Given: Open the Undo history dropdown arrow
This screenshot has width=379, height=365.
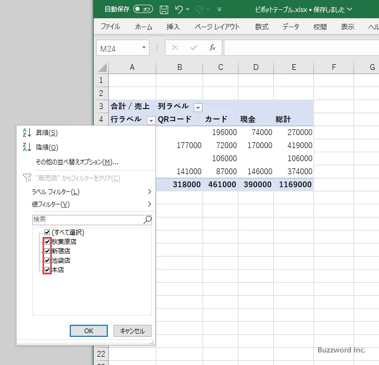Looking at the screenshot, I should [x=187, y=9].
